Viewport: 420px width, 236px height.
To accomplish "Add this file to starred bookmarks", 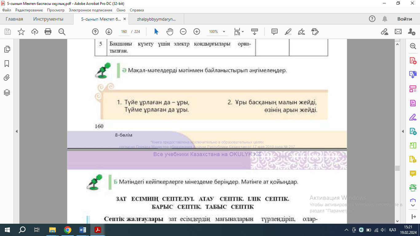I will [x=21, y=32].
